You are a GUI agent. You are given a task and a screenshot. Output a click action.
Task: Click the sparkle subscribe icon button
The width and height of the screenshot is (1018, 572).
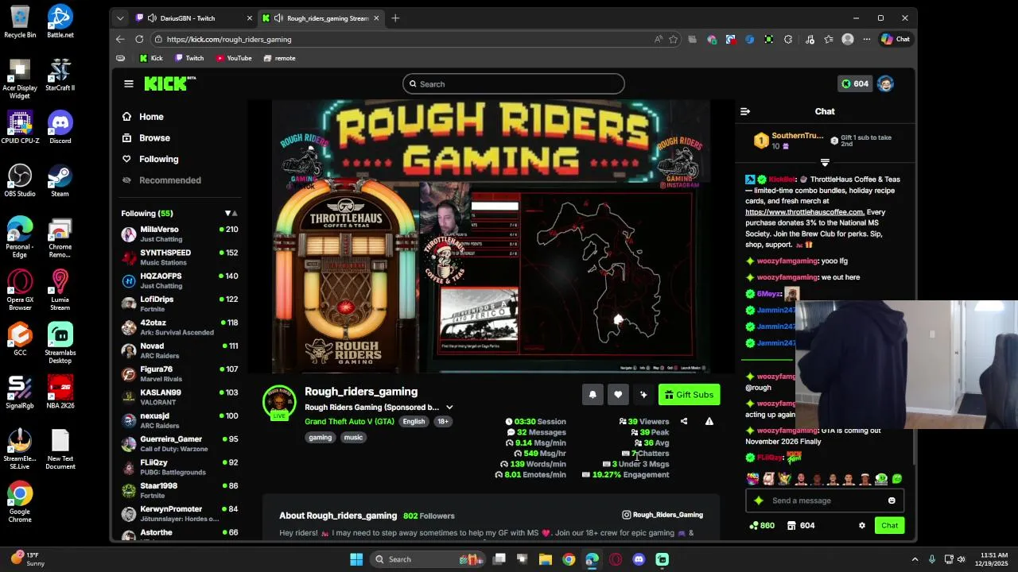pyautogui.click(x=643, y=395)
